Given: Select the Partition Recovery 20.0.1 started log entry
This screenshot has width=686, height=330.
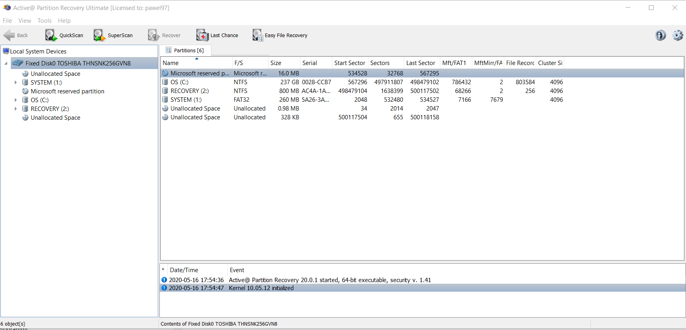Looking at the screenshot, I should click(x=422, y=280).
